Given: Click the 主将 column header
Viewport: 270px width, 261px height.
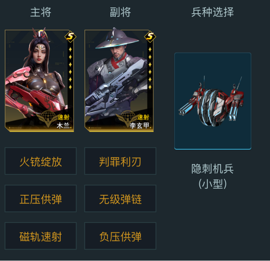Looking at the screenshot, I should (x=41, y=12).
